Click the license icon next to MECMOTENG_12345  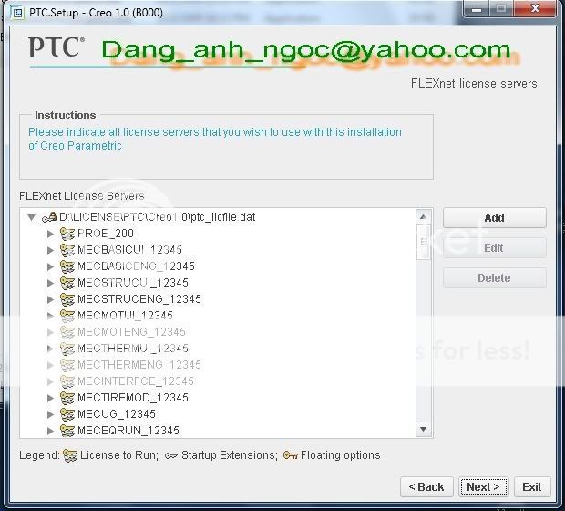tap(67, 332)
